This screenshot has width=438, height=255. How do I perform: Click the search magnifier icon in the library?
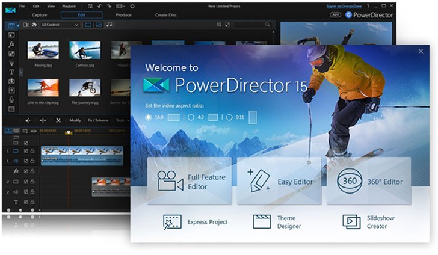tap(267, 25)
